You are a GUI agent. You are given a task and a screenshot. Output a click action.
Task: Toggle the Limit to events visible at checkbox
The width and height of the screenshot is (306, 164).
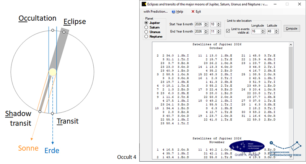pos(228,31)
